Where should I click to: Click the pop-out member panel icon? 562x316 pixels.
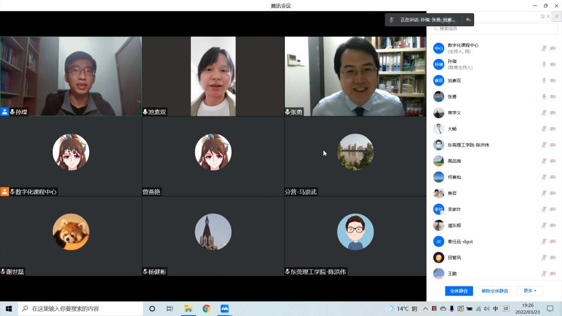click(542, 16)
